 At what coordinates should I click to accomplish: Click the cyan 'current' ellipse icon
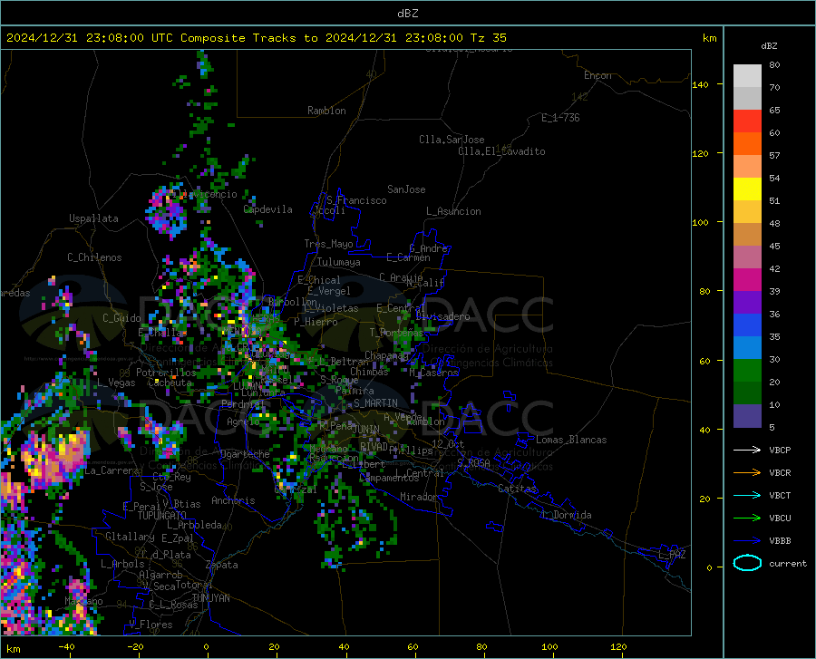(x=747, y=563)
